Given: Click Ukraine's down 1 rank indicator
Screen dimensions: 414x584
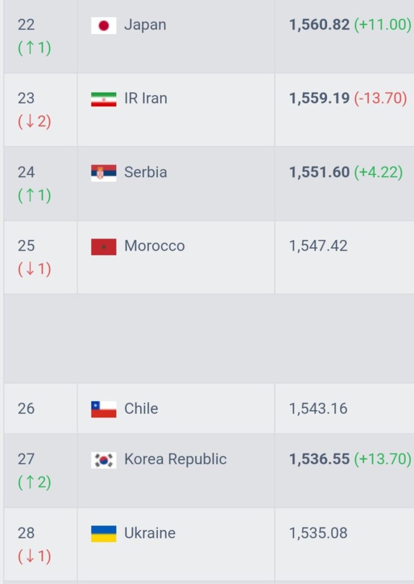Looking at the screenshot, I should [35, 557].
